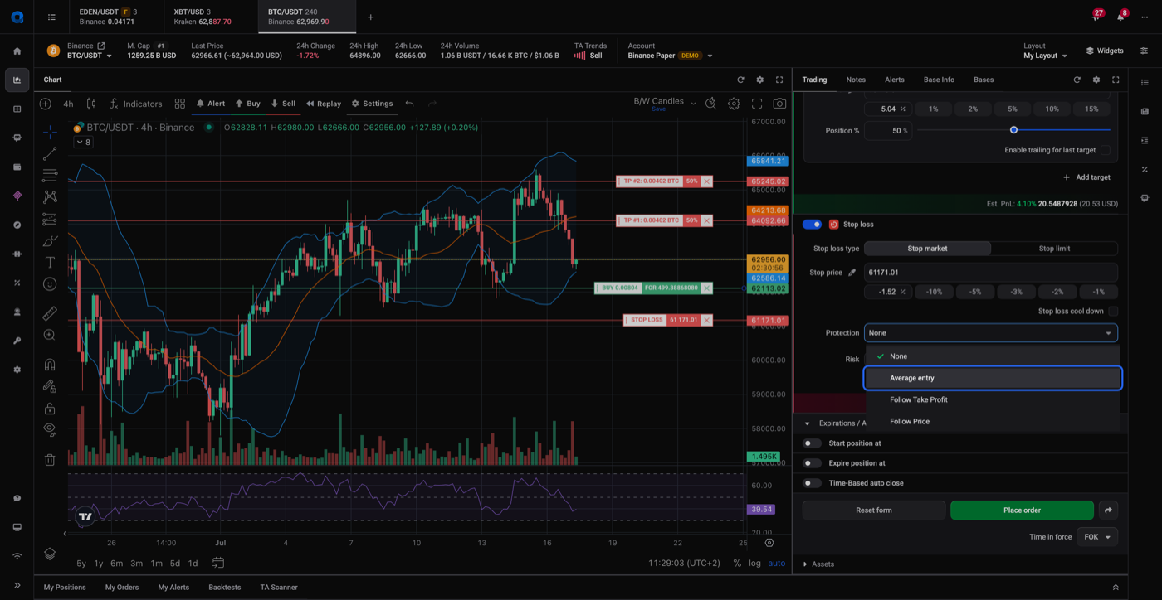Screen dimensions: 1162x600
Task: Activate the zoom in tool
Action: point(50,335)
